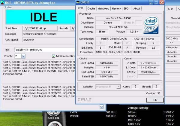Click the Specification field text
Screen dimensions: 180x126
click(x=127, y=39)
